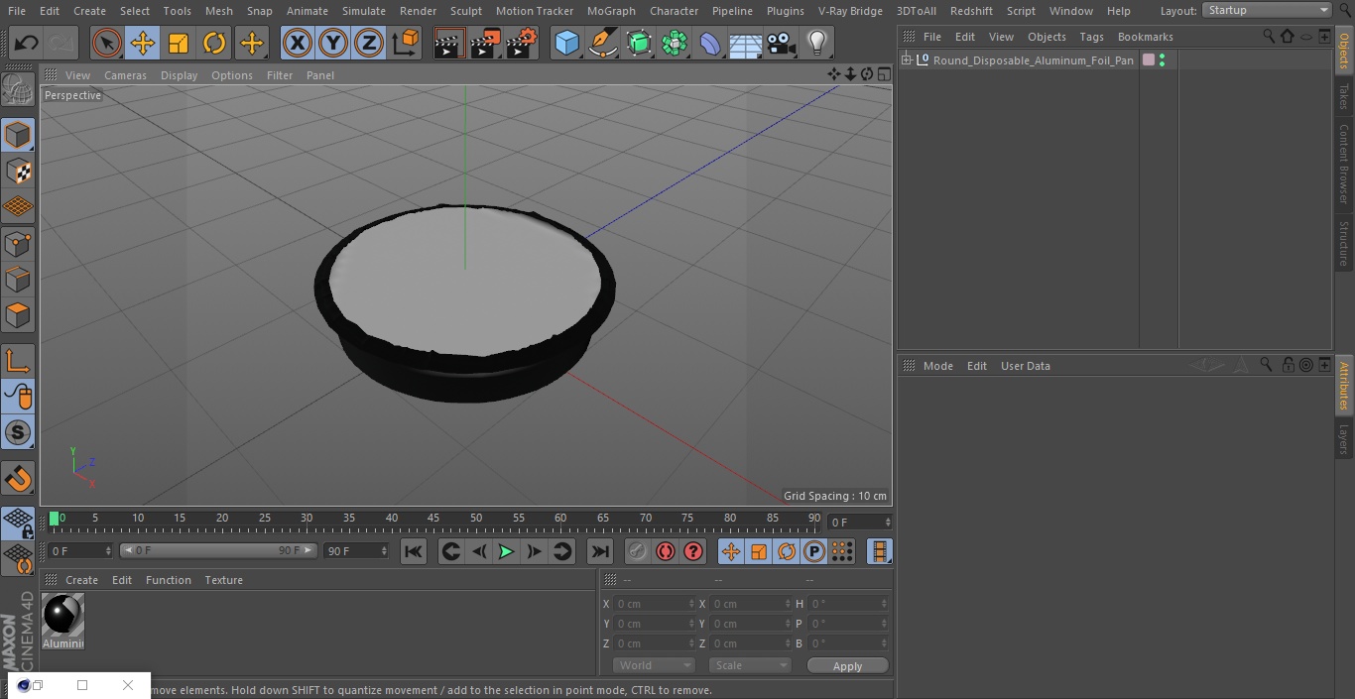1355x699 pixels.
Task: Add a Camera object
Action: [x=782, y=43]
